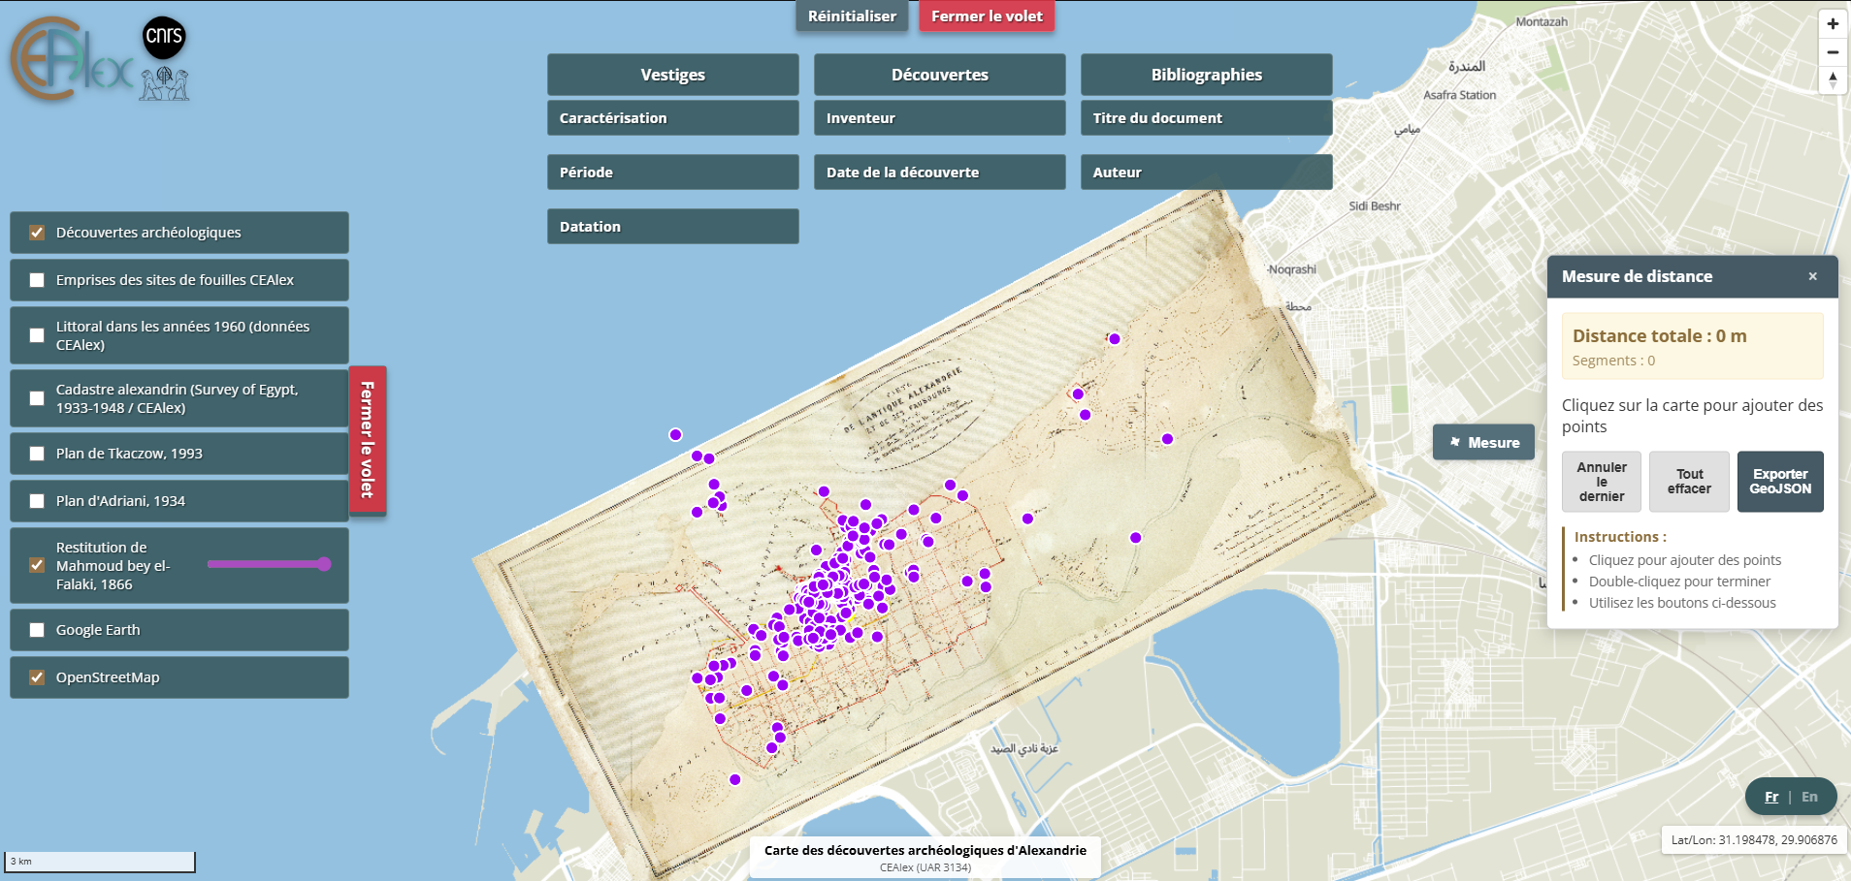
Task: Uncheck Découvertes archéologiques layer
Action: [37, 233]
